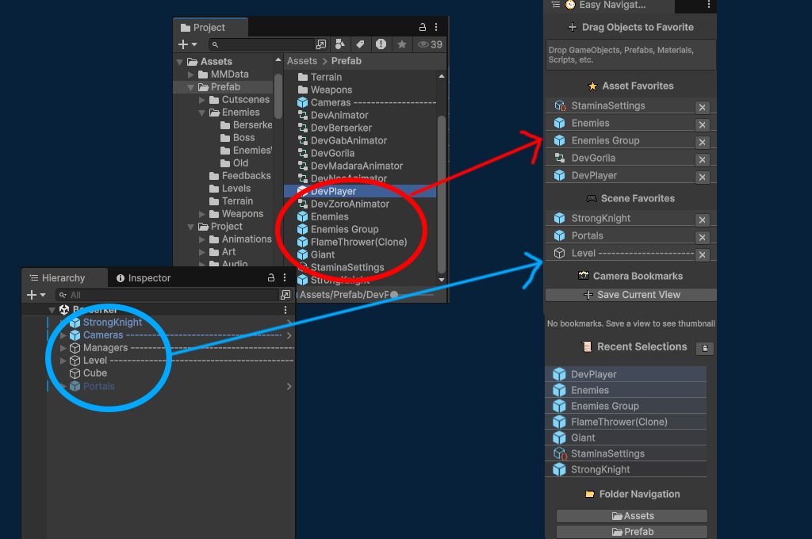Toggle hidden packages visibility eye count
Image resolution: width=812 pixels, height=539 pixels.
pyautogui.click(x=431, y=44)
